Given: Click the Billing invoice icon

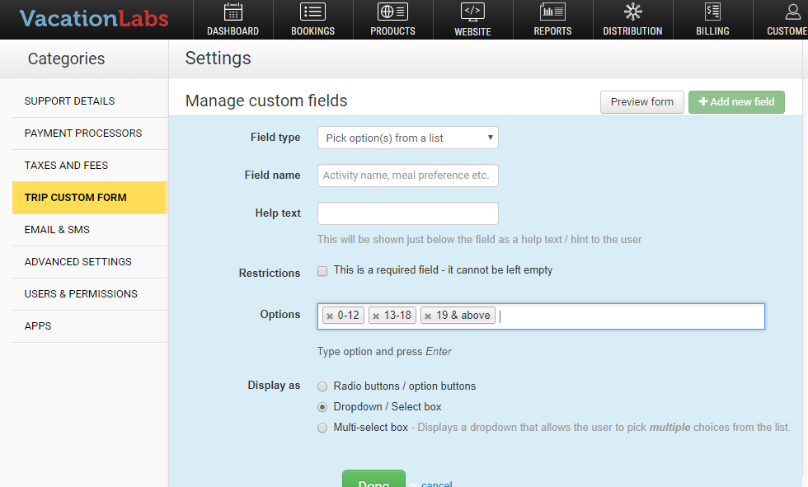Looking at the screenshot, I should [712, 13].
